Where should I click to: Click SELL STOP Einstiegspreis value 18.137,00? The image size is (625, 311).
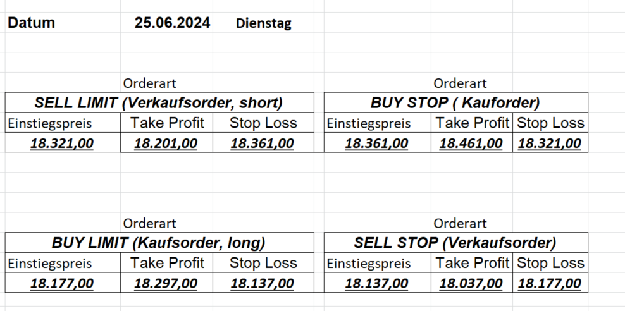pyautogui.click(x=376, y=284)
